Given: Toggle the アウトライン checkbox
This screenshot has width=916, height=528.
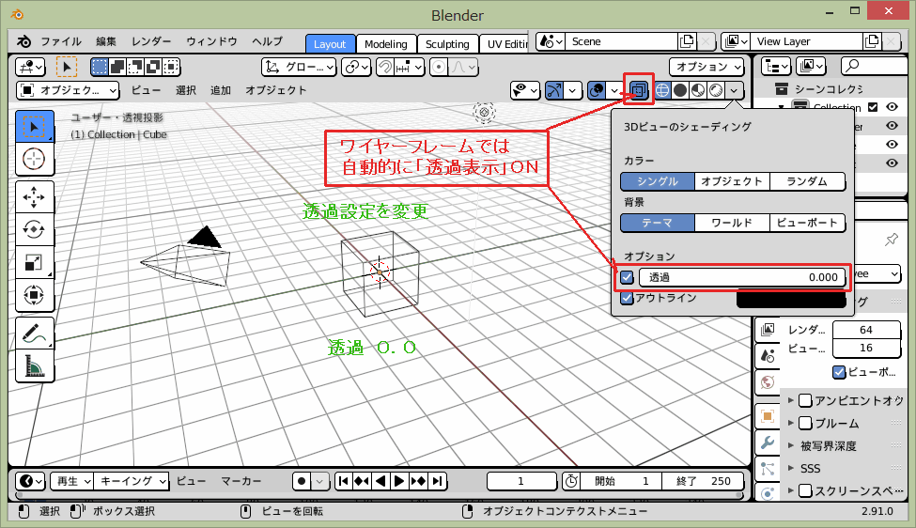Looking at the screenshot, I should click(x=627, y=298).
